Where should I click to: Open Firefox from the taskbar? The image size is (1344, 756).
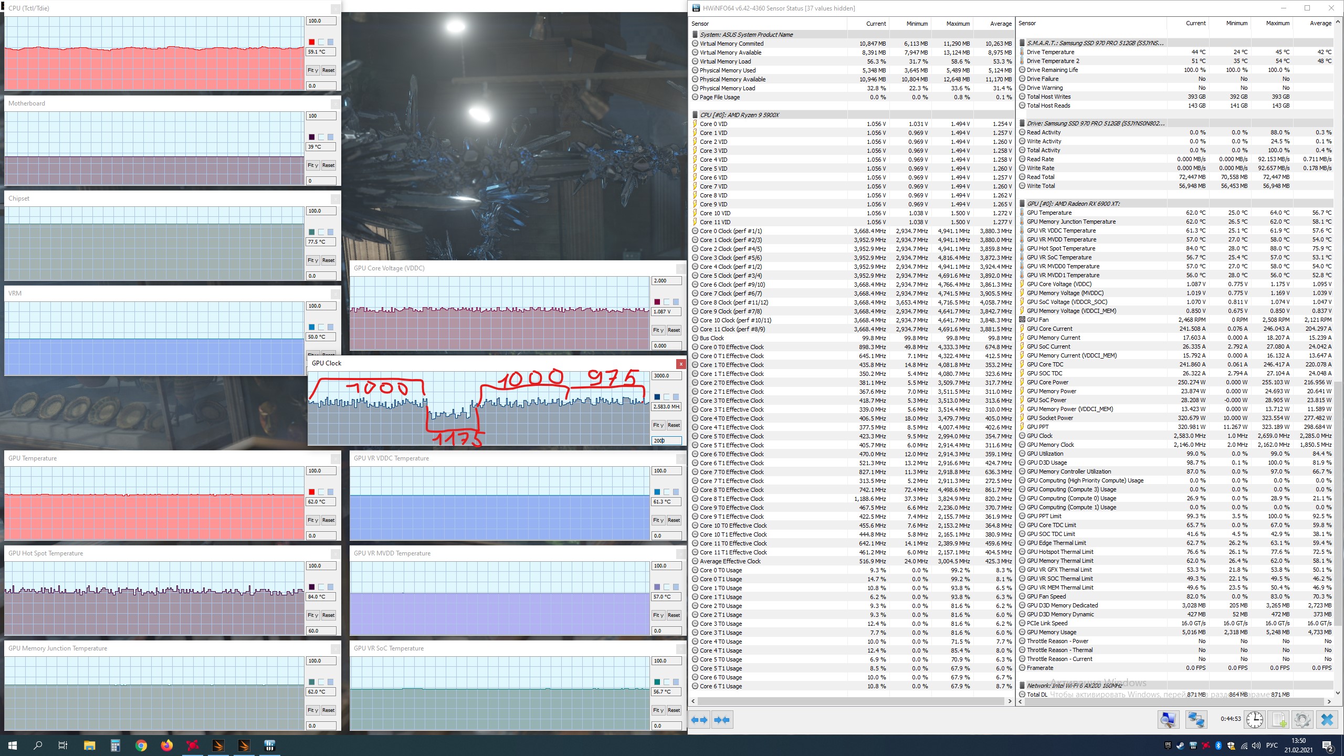pos(166,745)
